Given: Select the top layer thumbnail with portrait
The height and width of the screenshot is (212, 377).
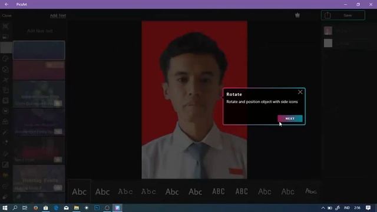Looking at the screenshot, I should pos(328,31).
